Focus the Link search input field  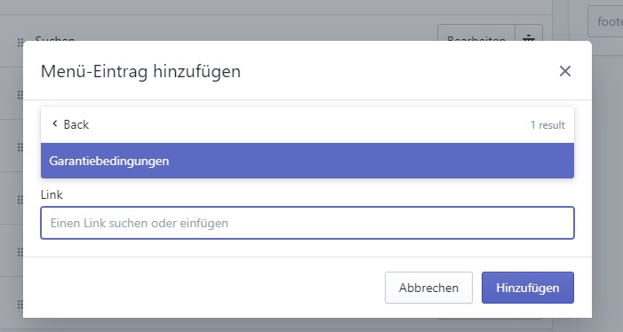[x=308, y=223]
